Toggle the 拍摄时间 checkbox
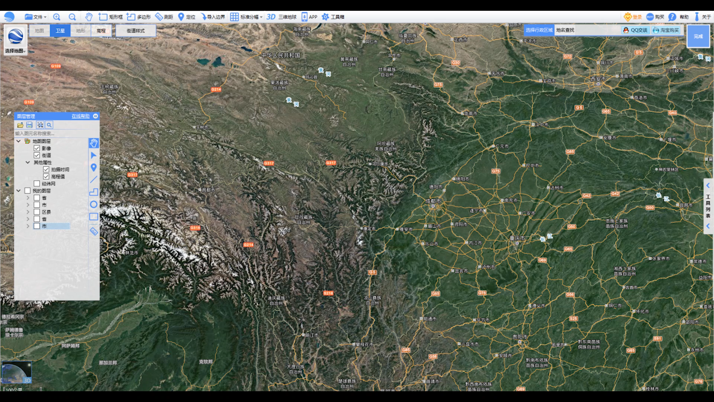 click(x=46, y=169)
